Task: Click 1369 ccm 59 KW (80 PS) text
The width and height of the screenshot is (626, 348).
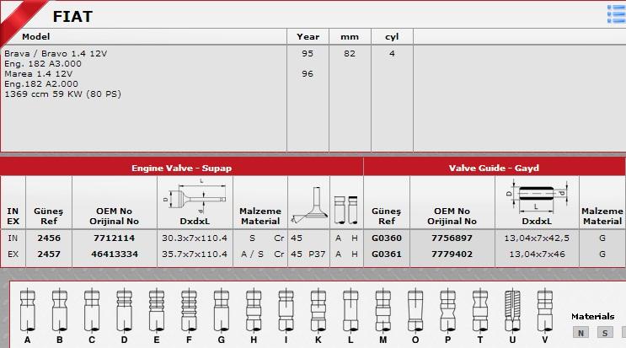Action: coord(62,94)
